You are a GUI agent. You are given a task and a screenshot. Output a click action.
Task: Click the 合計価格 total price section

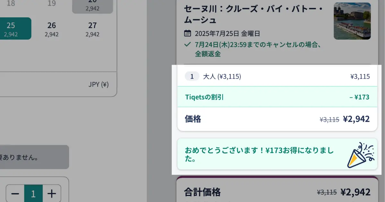[278, 192]
